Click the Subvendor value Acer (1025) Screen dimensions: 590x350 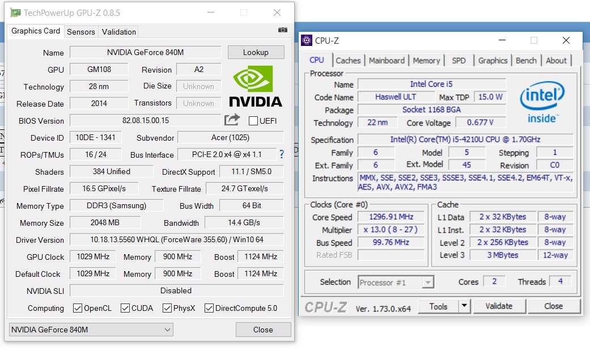click(230, 137)
